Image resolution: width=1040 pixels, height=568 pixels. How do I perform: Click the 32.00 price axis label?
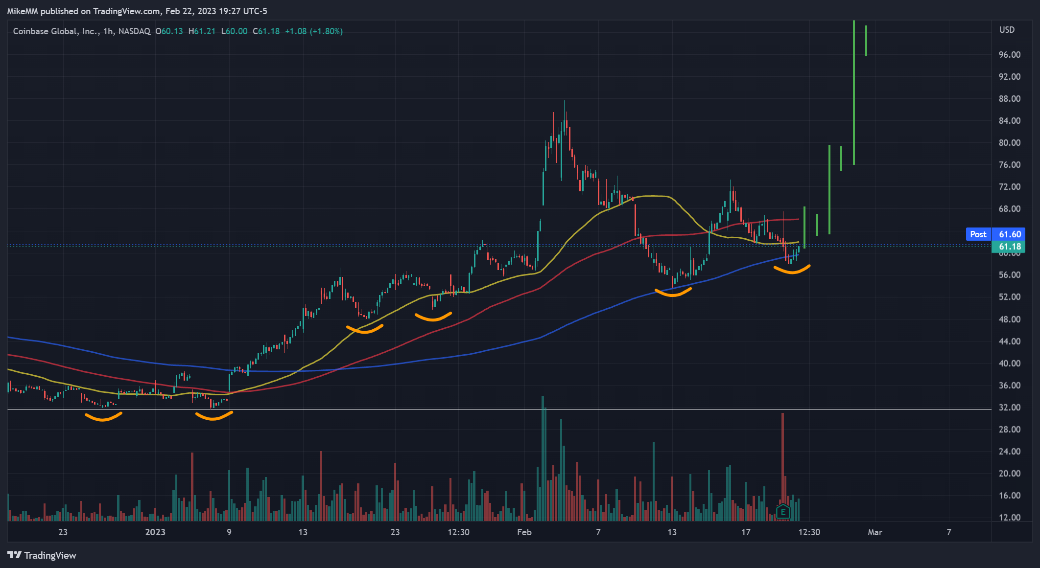click(x=1010, y=408)
